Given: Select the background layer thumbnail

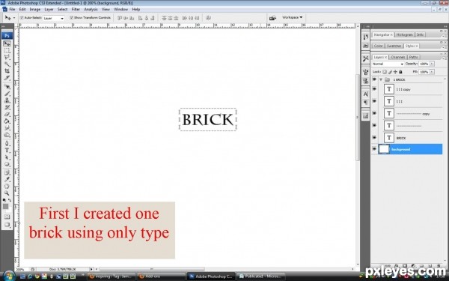Looking at the screenshot, I should pyautogui.click(x=384, y=149).
